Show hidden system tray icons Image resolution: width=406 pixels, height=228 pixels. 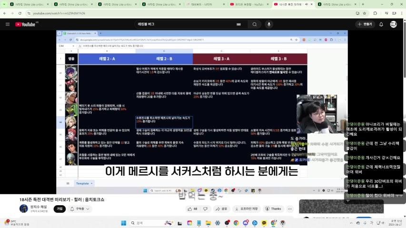coord(351,223)
